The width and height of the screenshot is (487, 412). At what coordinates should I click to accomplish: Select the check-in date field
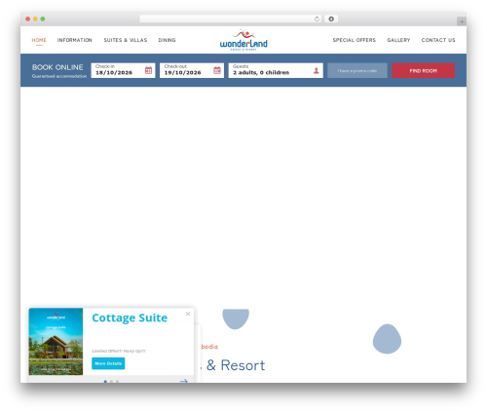tap(123, 70)
